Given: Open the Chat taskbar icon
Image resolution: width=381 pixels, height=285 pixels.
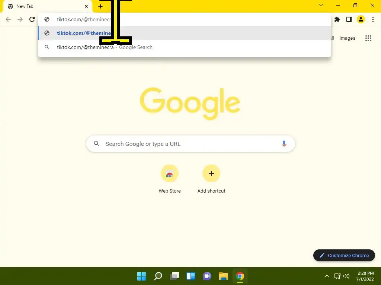Looking at the screenshot, I should click(207, 276).
